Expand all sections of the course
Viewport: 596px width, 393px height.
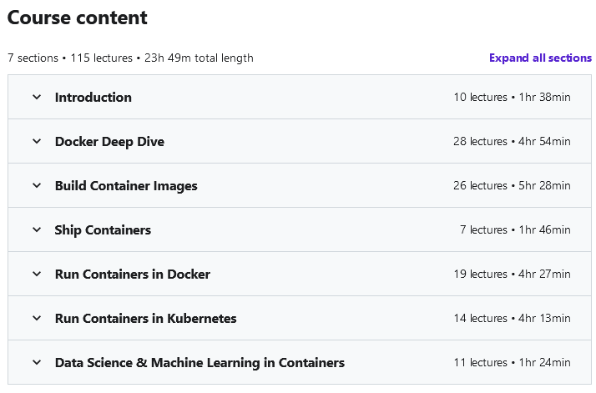[540, 58]
